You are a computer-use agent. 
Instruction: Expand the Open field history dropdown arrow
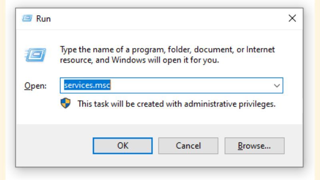pos(276,86)
